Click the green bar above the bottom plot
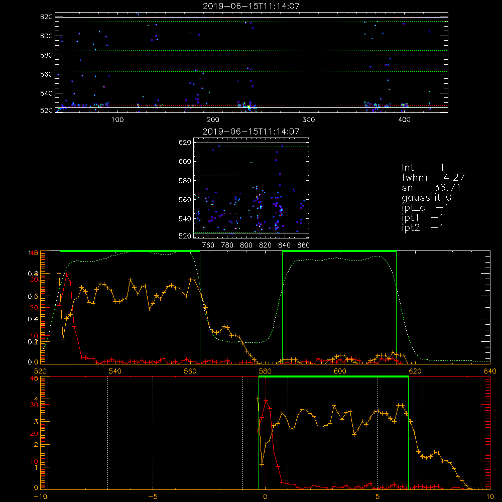 pyautogui.click(x=333, y=376)
